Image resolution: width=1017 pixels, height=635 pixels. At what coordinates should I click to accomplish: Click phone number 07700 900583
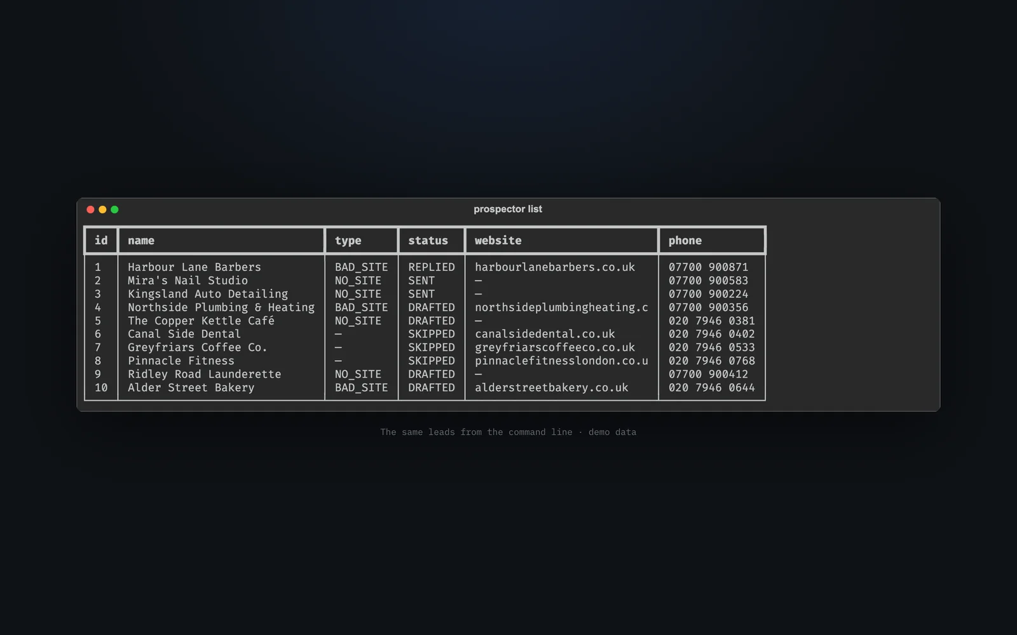pos(709,281)
